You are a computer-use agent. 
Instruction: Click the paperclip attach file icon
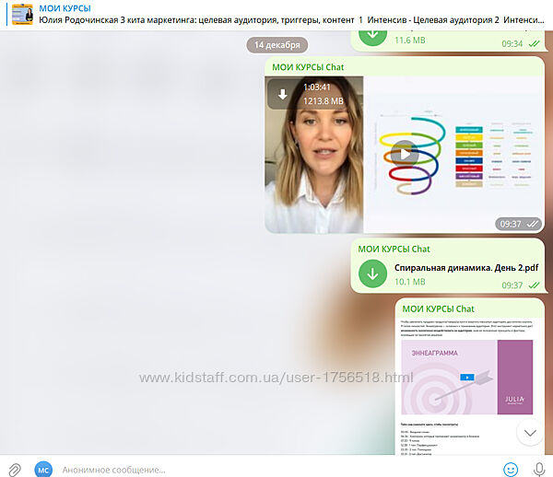point(16,469)
